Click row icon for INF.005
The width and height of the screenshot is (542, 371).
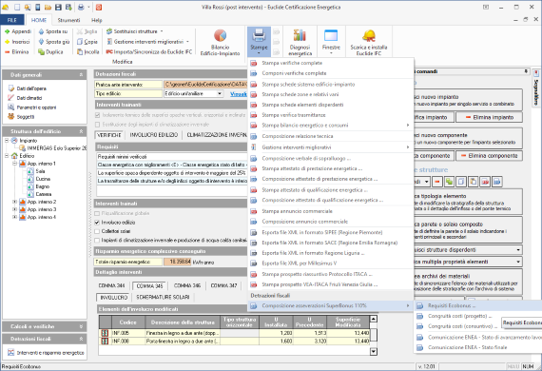tap(105, 333)
